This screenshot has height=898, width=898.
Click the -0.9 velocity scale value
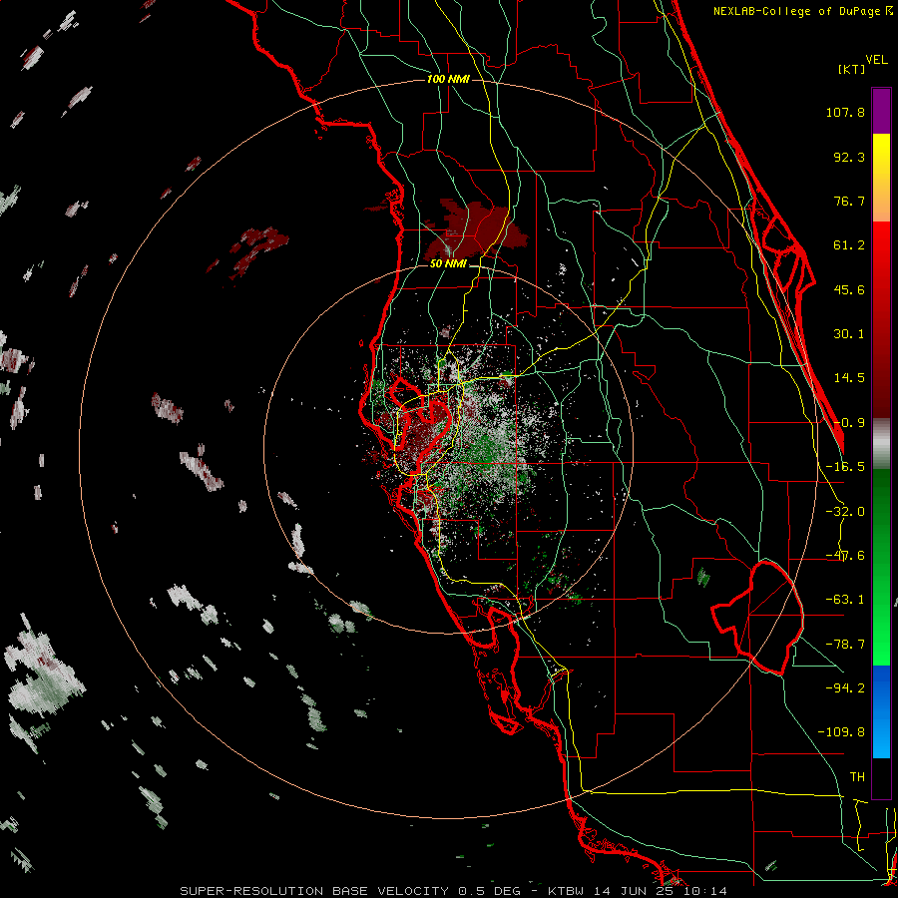click(849, 423)
